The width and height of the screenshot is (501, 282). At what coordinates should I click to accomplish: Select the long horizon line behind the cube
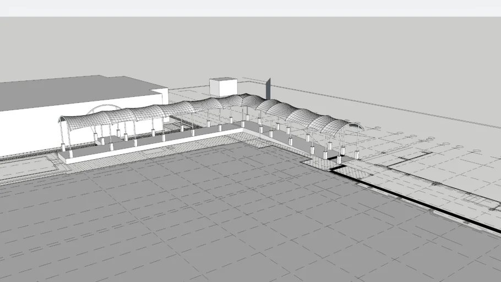(385, 109)
